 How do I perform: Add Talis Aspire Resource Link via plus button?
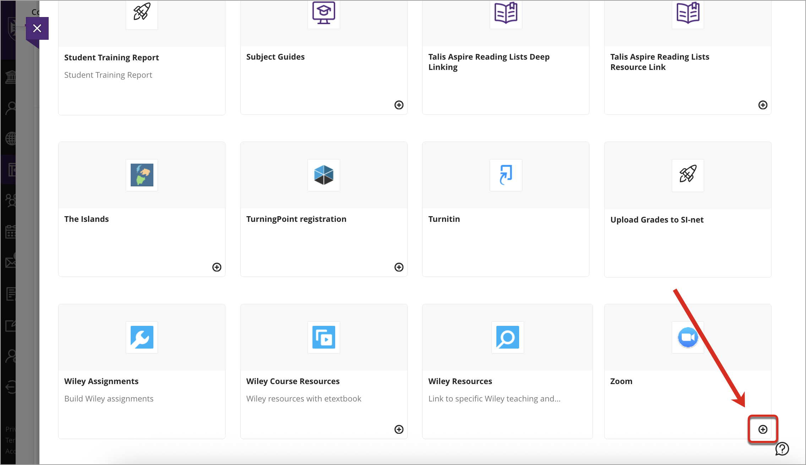pos(763,105)
